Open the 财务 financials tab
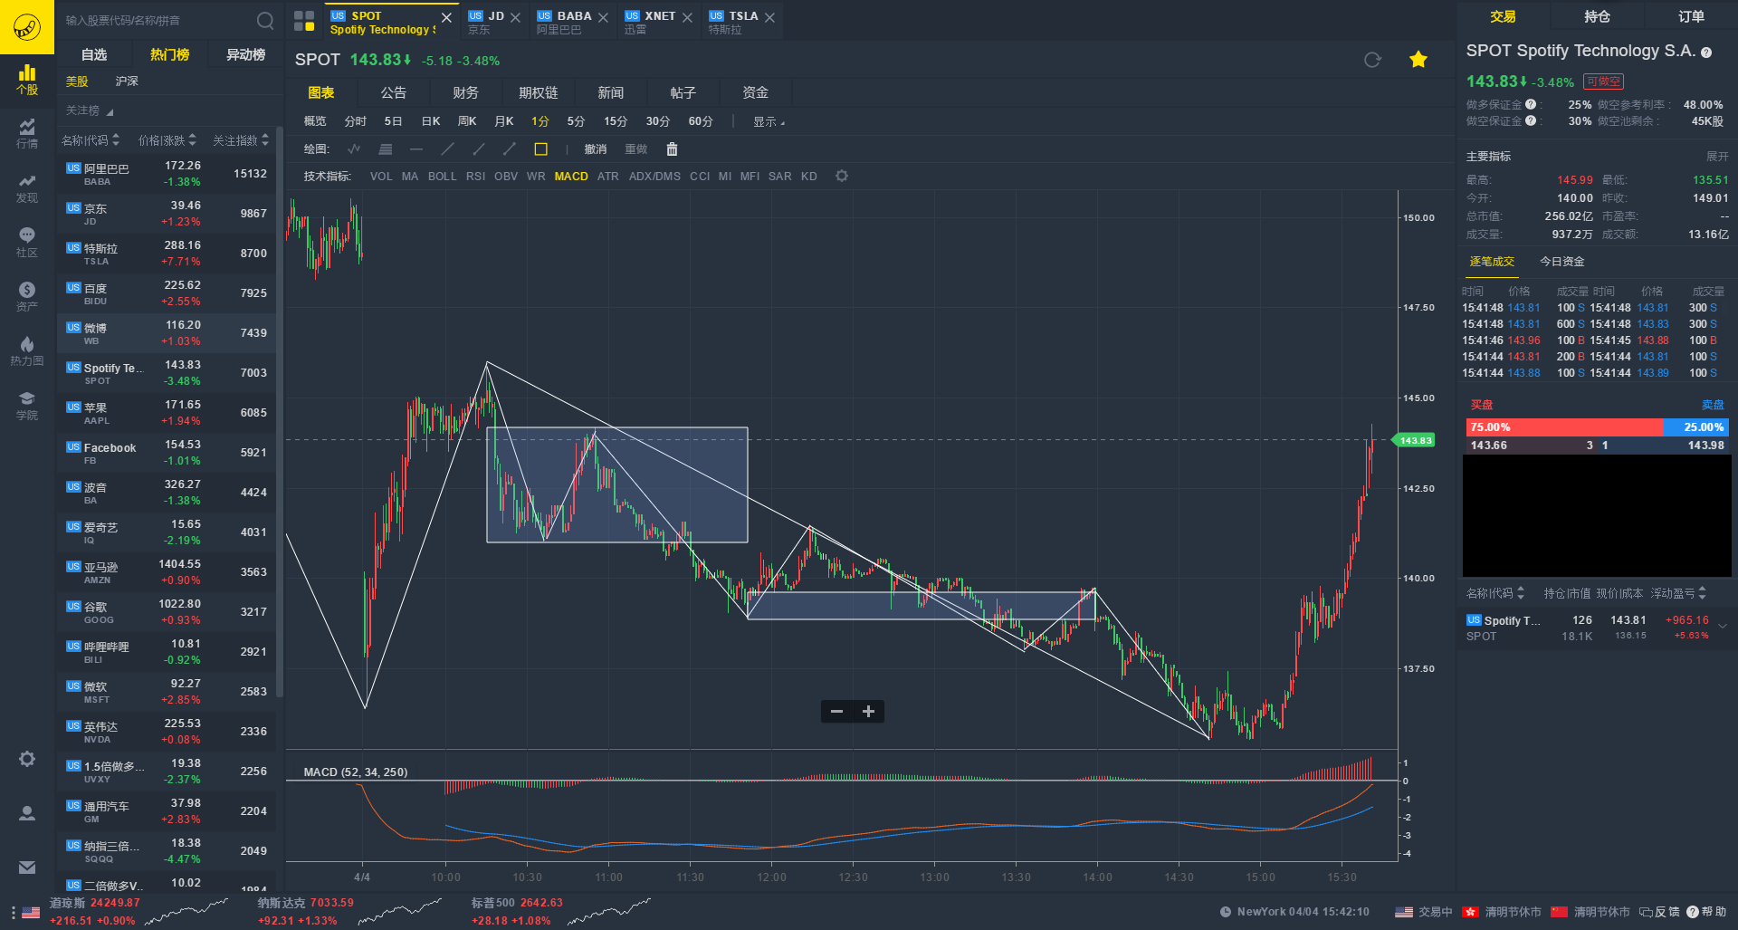 click(x=466, y=92)
